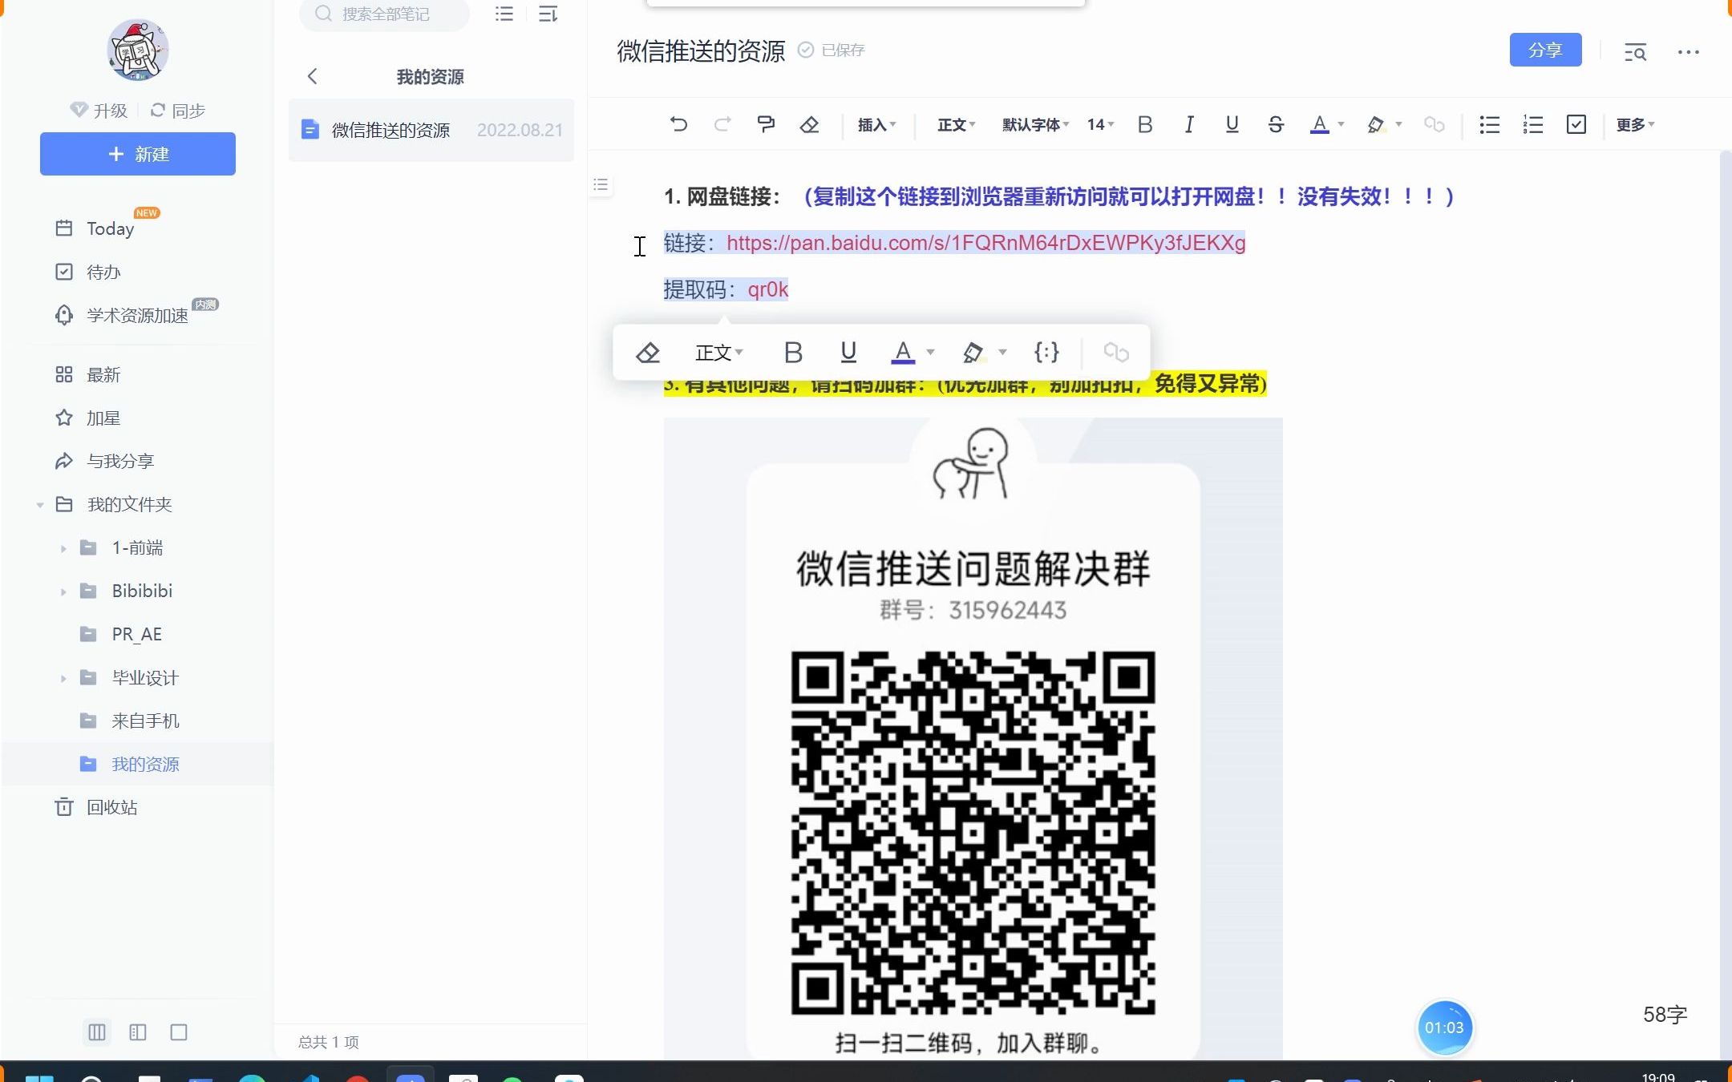Select the 来自手机 folder
Viewport: 1732px width, 1082px height.
pyautogui.click(x=145, y=721)
